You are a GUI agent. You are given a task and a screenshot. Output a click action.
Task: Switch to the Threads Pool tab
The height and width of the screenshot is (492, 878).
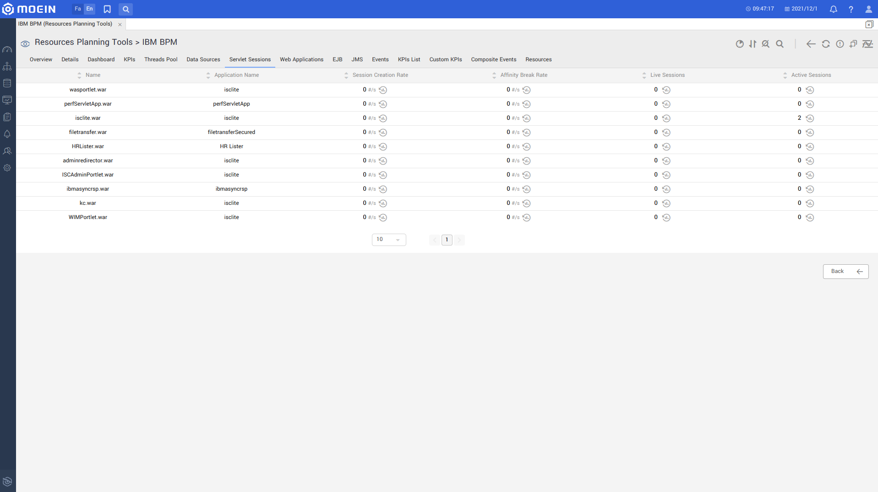(161, 59)
